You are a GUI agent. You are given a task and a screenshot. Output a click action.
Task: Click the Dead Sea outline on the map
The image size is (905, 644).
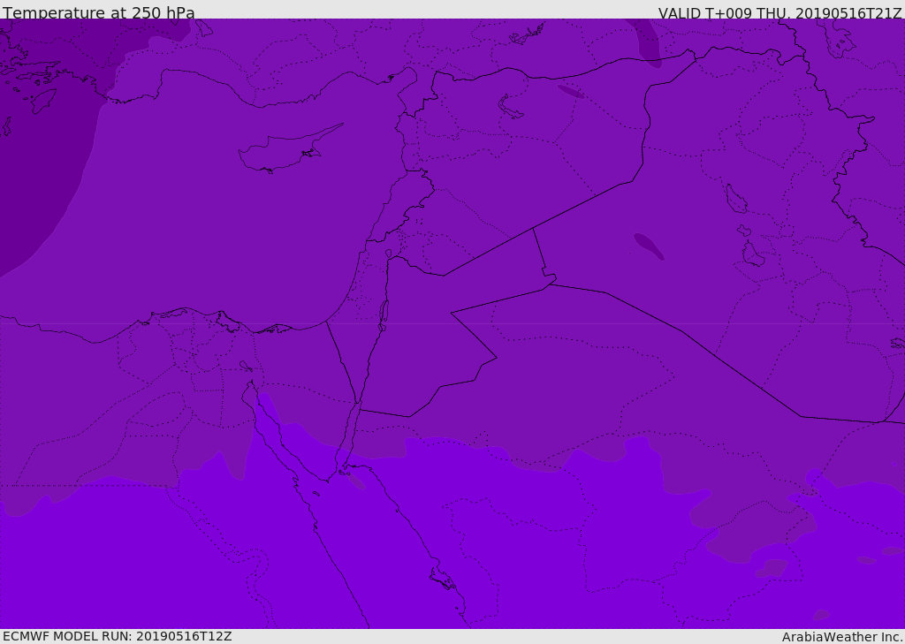384,314
